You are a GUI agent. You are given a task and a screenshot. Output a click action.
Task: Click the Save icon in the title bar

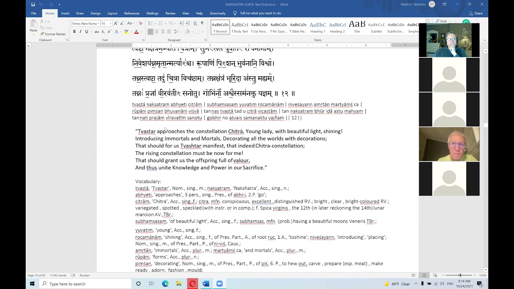coord(33,4)
